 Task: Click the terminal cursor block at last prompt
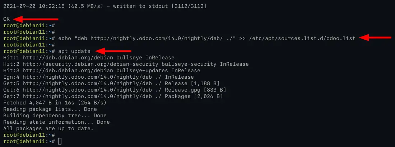pyautogui.click(x=60, y=142)
